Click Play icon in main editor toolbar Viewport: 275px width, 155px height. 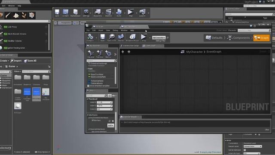tap(131, 13)
